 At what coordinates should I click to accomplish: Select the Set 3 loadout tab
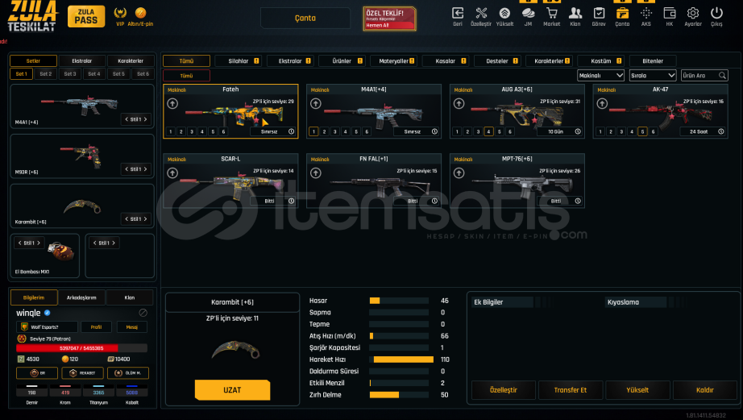pos(70,74)
